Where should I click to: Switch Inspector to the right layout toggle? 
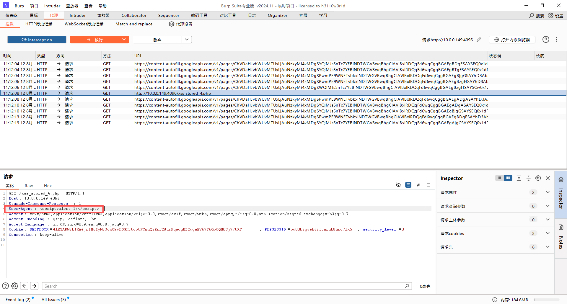(508, 178)
